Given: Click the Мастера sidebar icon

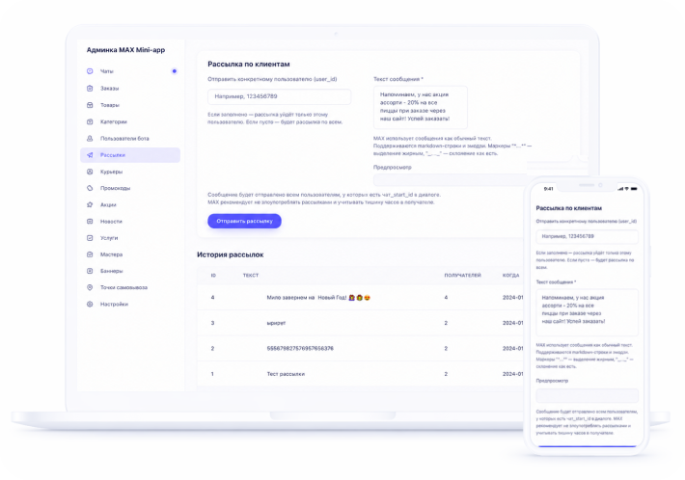Looking at the screenshot, I should 90,254.
